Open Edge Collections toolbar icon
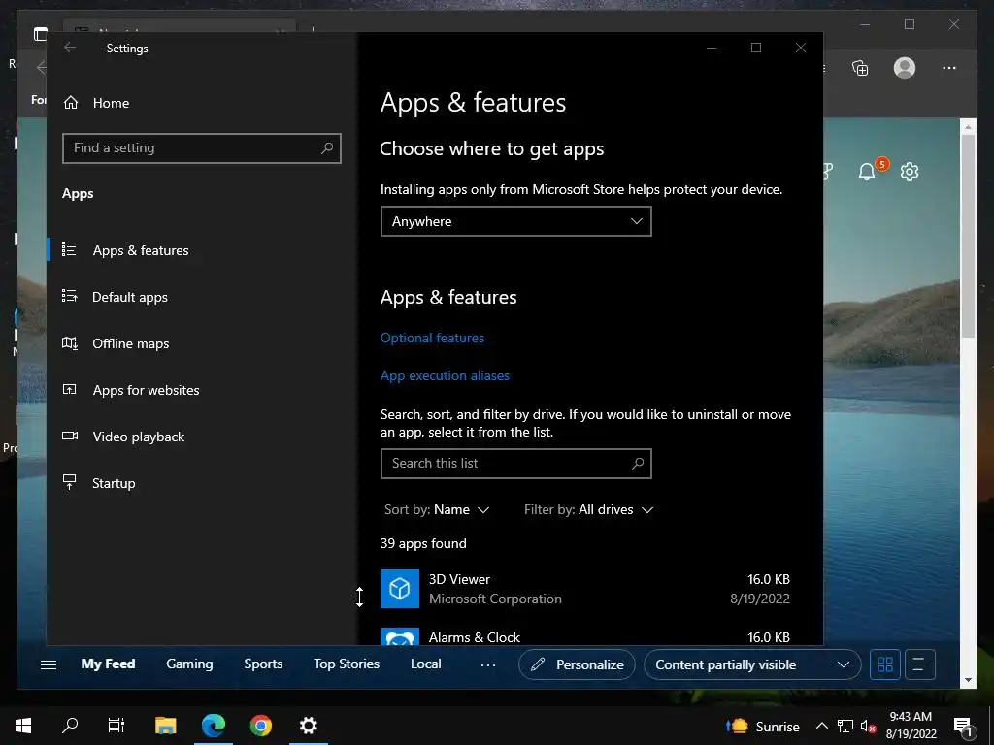This screenshot has width=994, height=745. [860, 68]
